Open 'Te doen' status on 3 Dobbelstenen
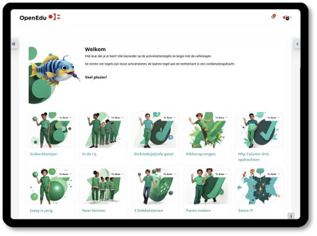The height and width of the screenshot is (236, 317). click(169, 174)
